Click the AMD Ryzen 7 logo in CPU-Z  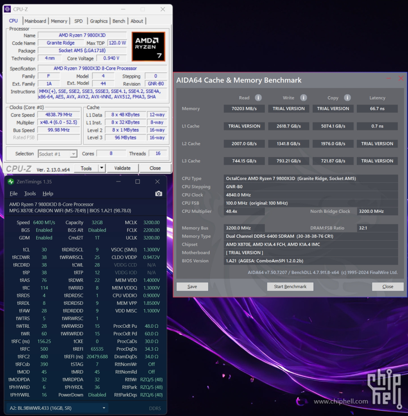pyautogui.click(x=148, y=46)
